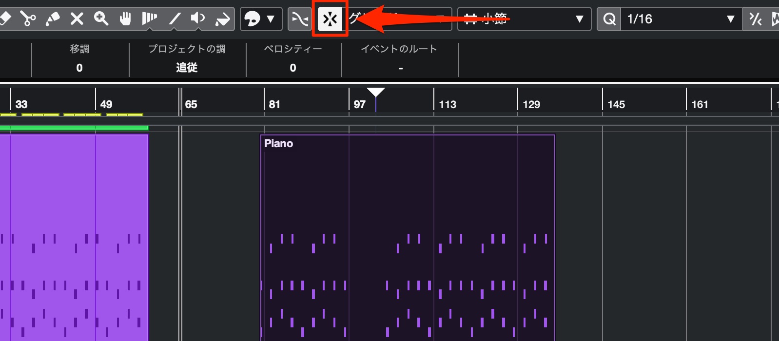Pick the Comp hand tool
Image resolution: width=779 pixels, height=341 pixels.
point(125,19)
